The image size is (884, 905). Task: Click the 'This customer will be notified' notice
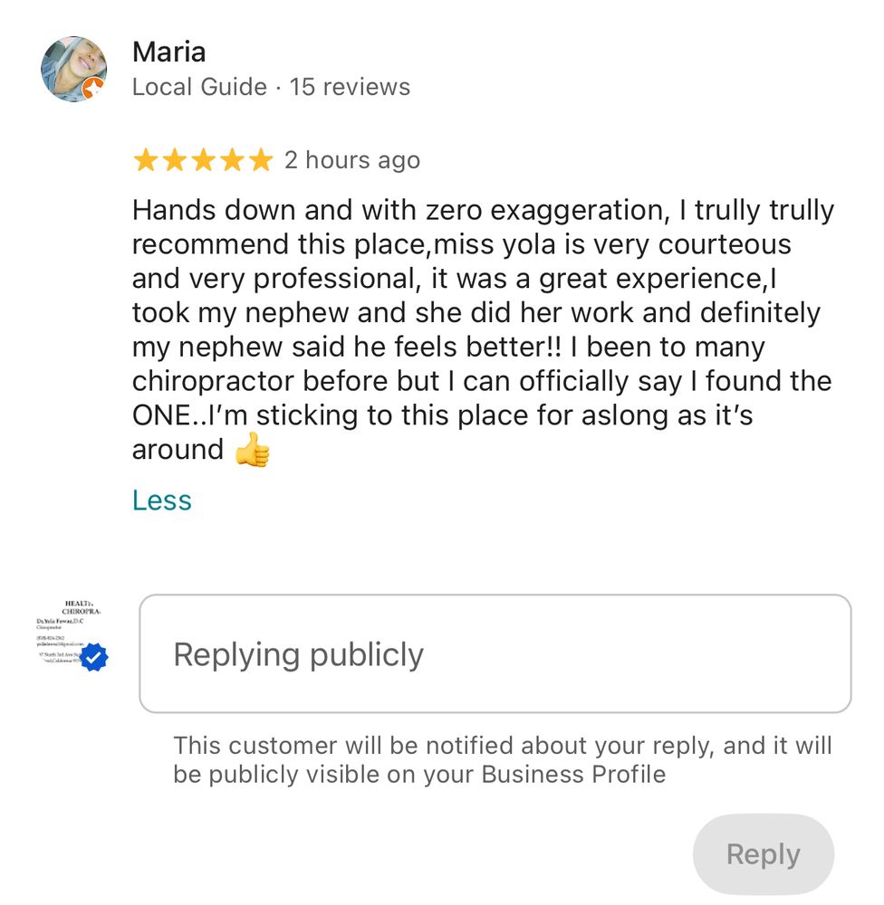point(502,760)
